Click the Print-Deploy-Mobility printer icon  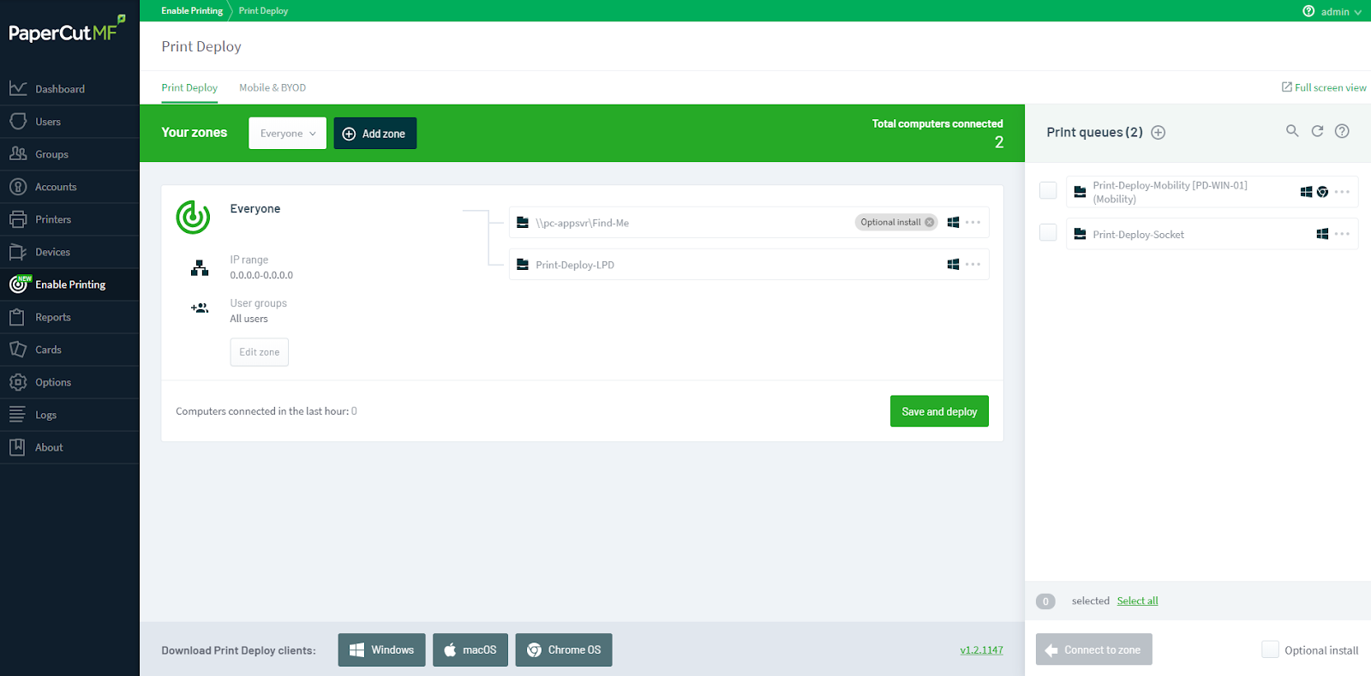coord(1080,192)
